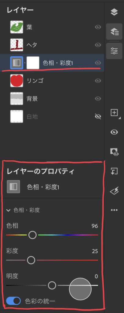Hide the 葉 layer via eye icon

[x=98, y=27]
